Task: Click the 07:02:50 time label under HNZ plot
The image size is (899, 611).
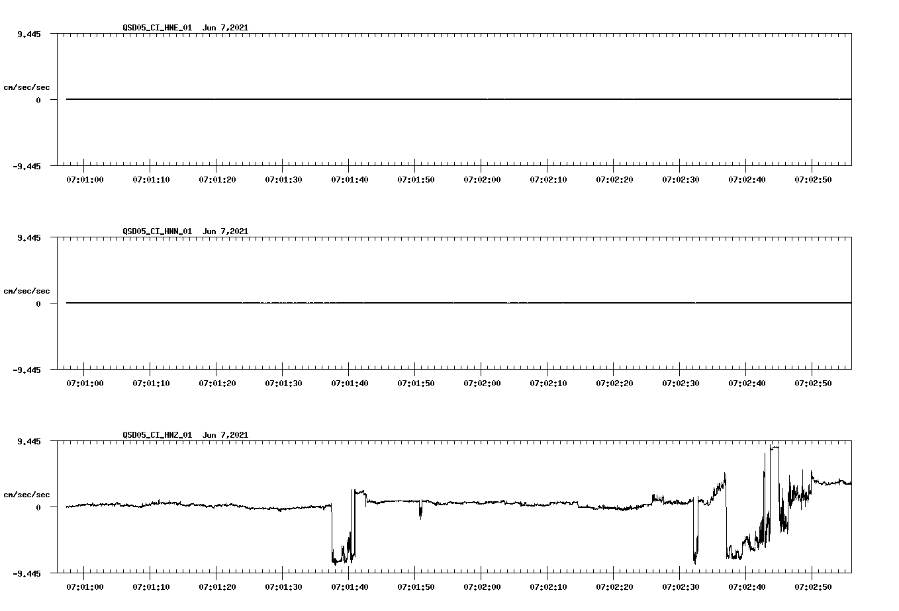Action: [x=813, y=587]
